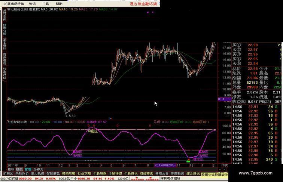Click the 日线 period label
Screen dimensions: 283x182
225,165
